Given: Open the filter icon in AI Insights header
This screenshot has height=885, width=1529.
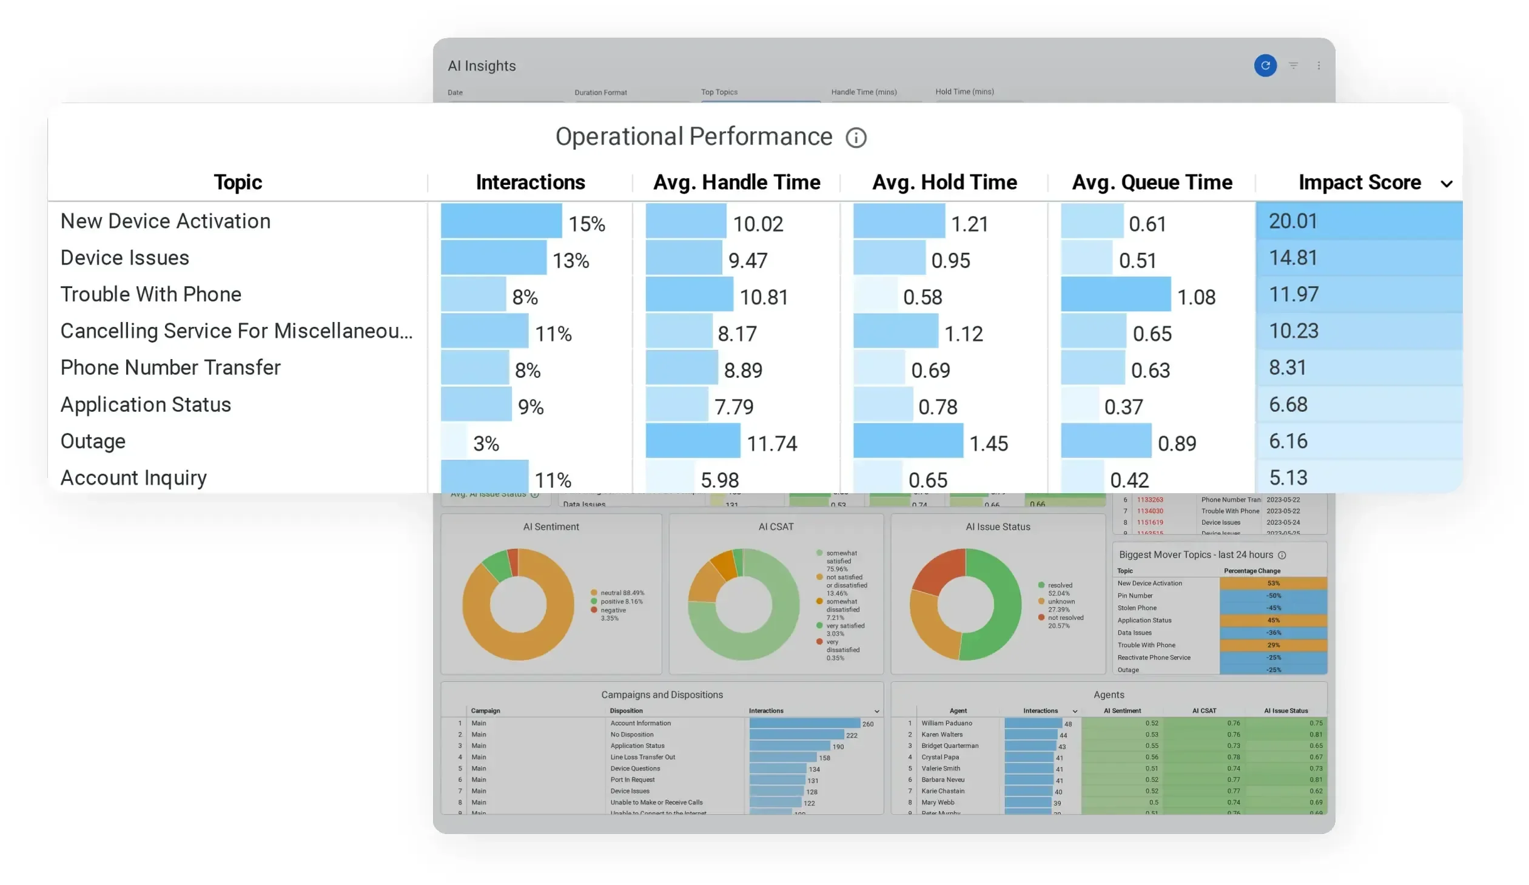Looking at the screenshot, I should (1293, 66).
